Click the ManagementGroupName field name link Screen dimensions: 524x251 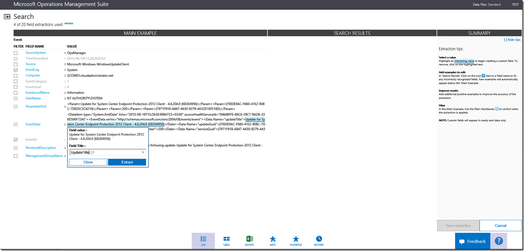(41, 156)
